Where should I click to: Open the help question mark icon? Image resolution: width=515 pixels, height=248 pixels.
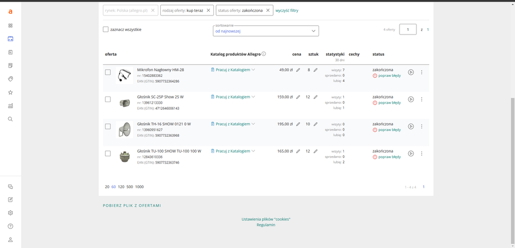(x=10, y=226)
